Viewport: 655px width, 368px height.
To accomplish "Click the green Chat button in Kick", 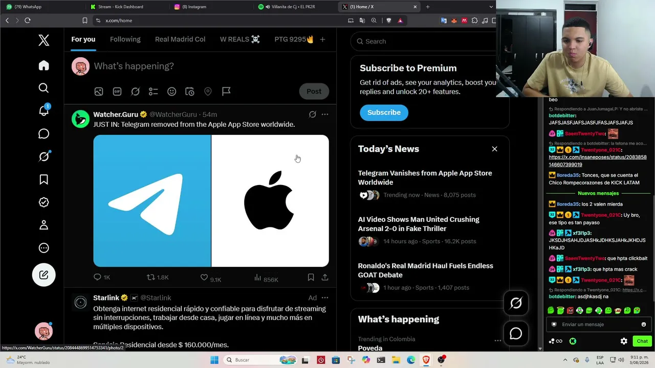I will click(x=642, y=341).
